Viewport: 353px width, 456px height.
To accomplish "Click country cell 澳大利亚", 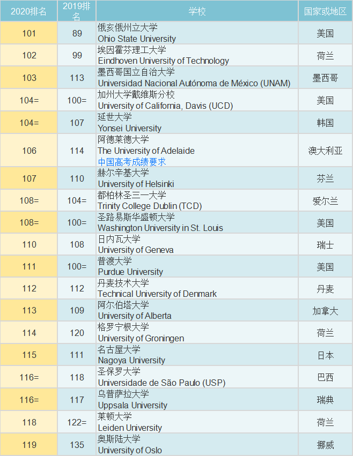I will coord(325,151).
